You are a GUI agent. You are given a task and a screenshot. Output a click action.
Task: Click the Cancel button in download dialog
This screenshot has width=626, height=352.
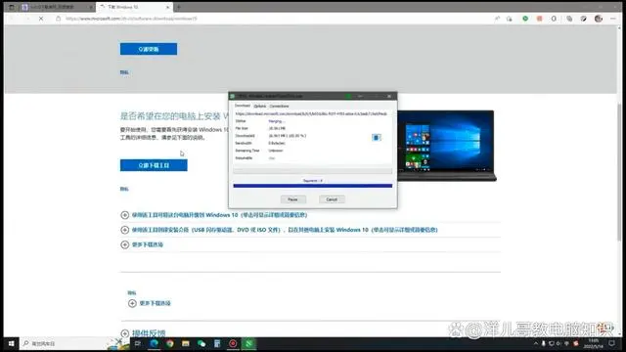pos(332,199)
